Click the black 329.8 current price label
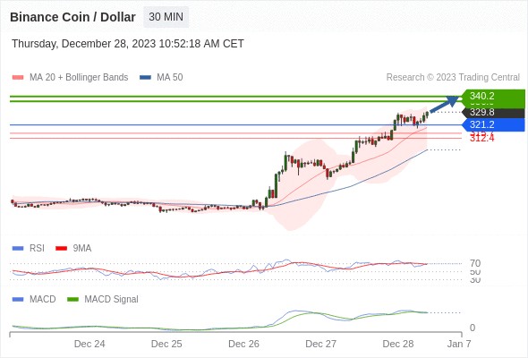 [x=493, y=112]
